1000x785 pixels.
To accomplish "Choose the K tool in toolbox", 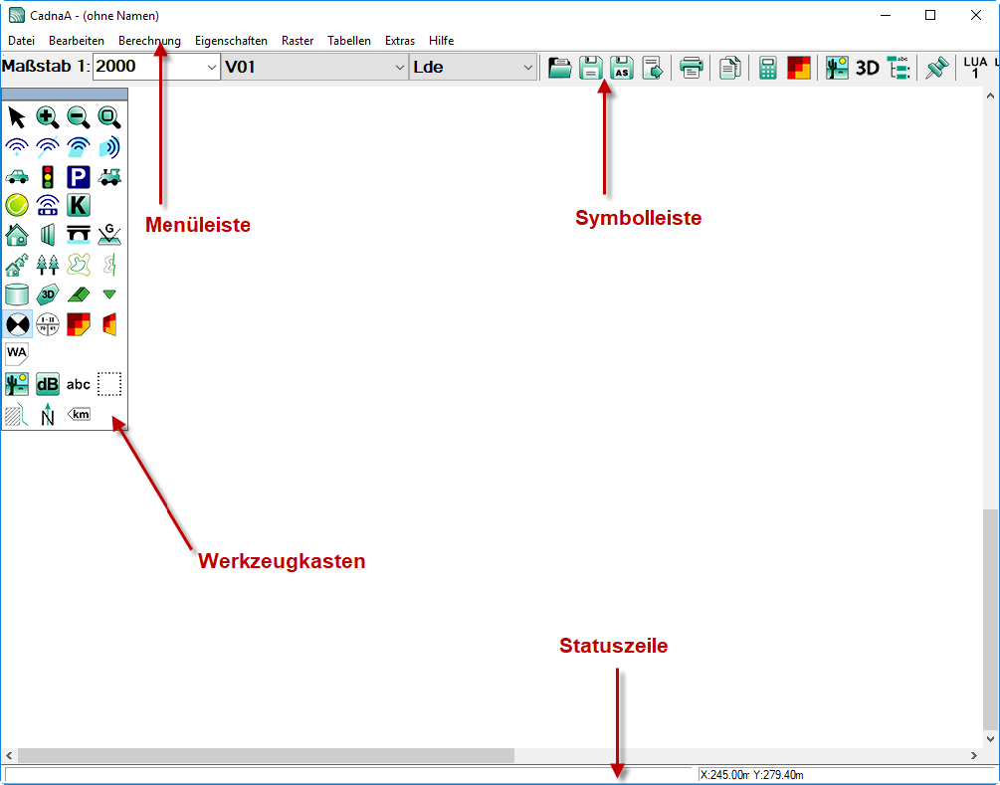I will click(x=79, y=205).
